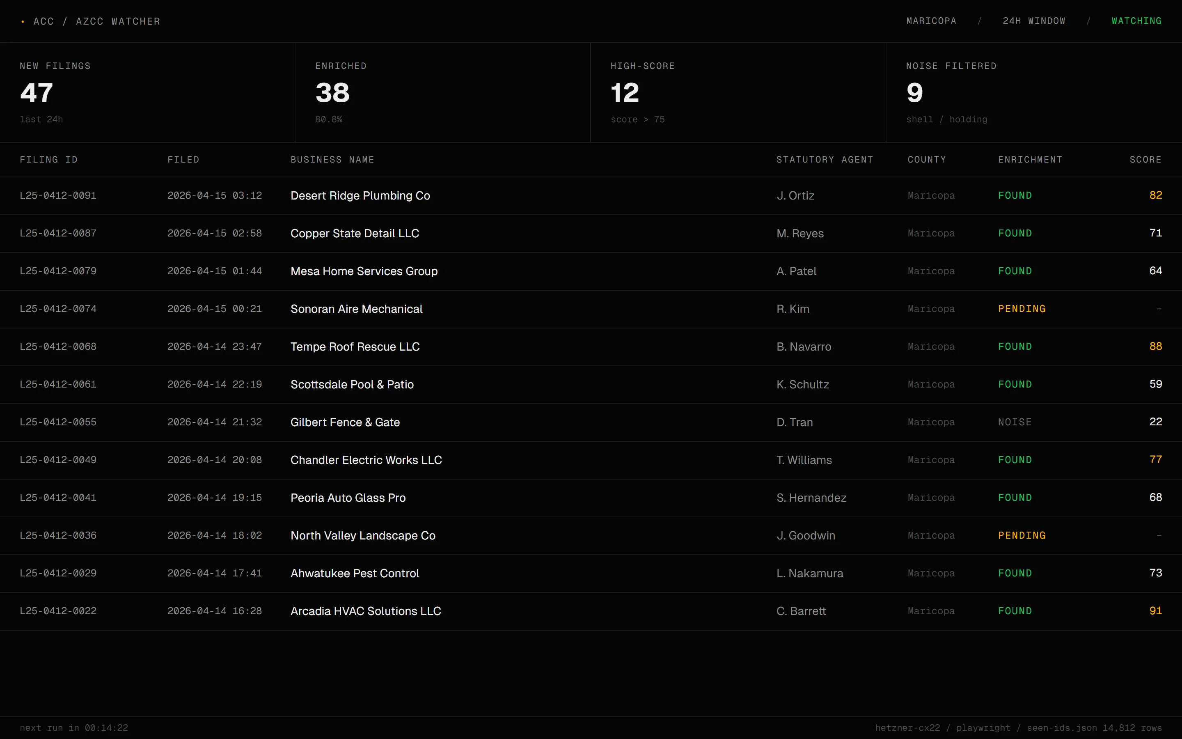This screenshot has height=739, width=1182.
Task: Click the BUSINESS NAME column header
Action: click(x=332, y=160)
